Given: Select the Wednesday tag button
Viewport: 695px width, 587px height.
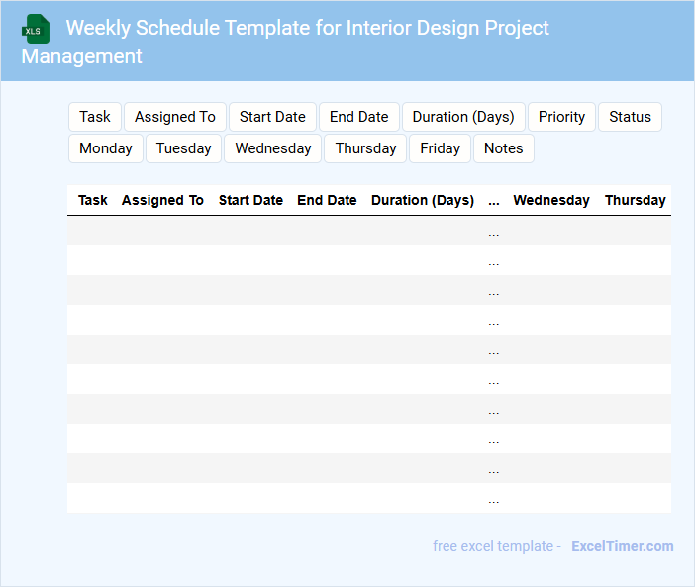Looking at the screenshot, I should click(273, 148).
